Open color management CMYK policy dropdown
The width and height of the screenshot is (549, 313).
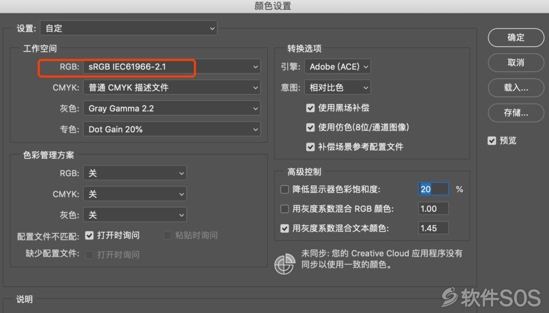(135, 194)
